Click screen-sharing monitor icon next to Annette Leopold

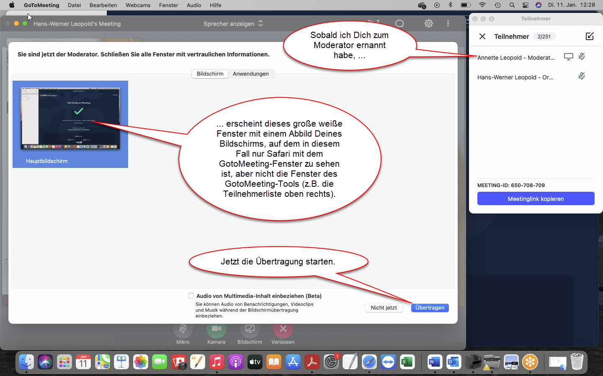click(569, 57)
